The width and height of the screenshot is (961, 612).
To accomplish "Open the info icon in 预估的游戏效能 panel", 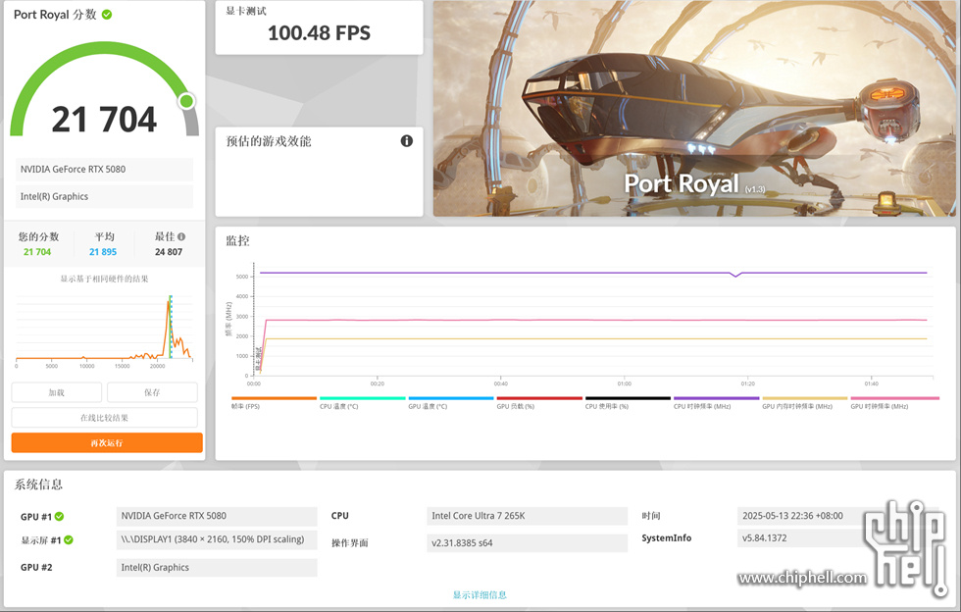I will click(x=406, y=141).
